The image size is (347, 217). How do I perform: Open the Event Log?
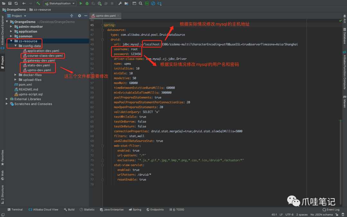click(x=331, y=210)
